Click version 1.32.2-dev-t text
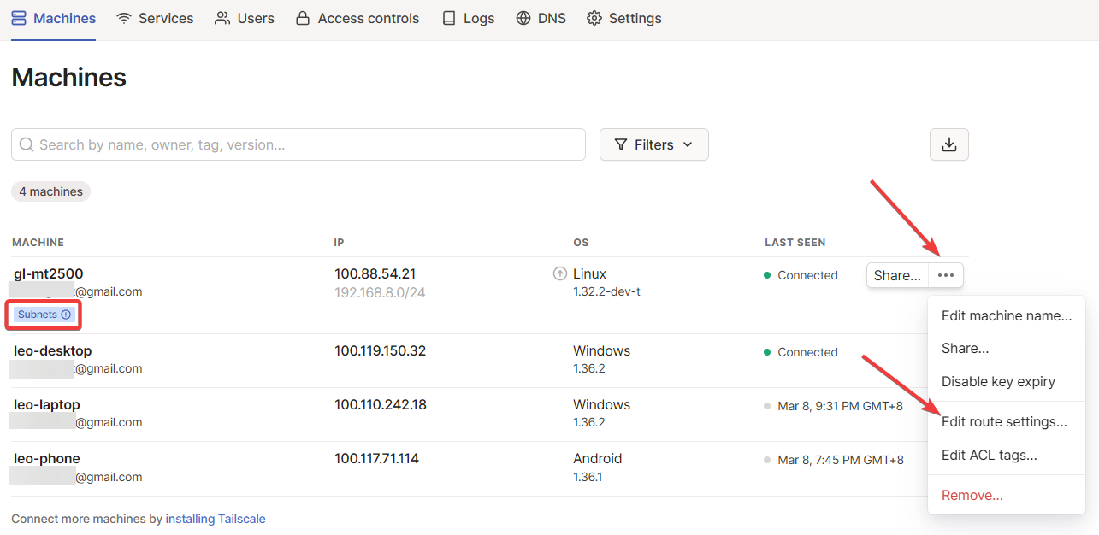1099x535 pixels. 606,292
